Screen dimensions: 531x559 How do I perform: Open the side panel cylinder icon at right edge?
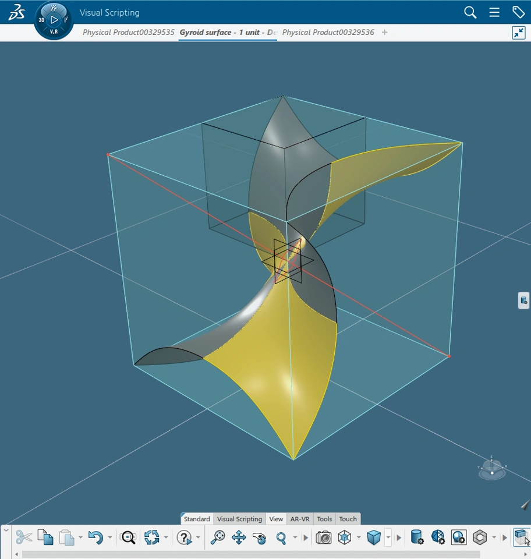523,300
